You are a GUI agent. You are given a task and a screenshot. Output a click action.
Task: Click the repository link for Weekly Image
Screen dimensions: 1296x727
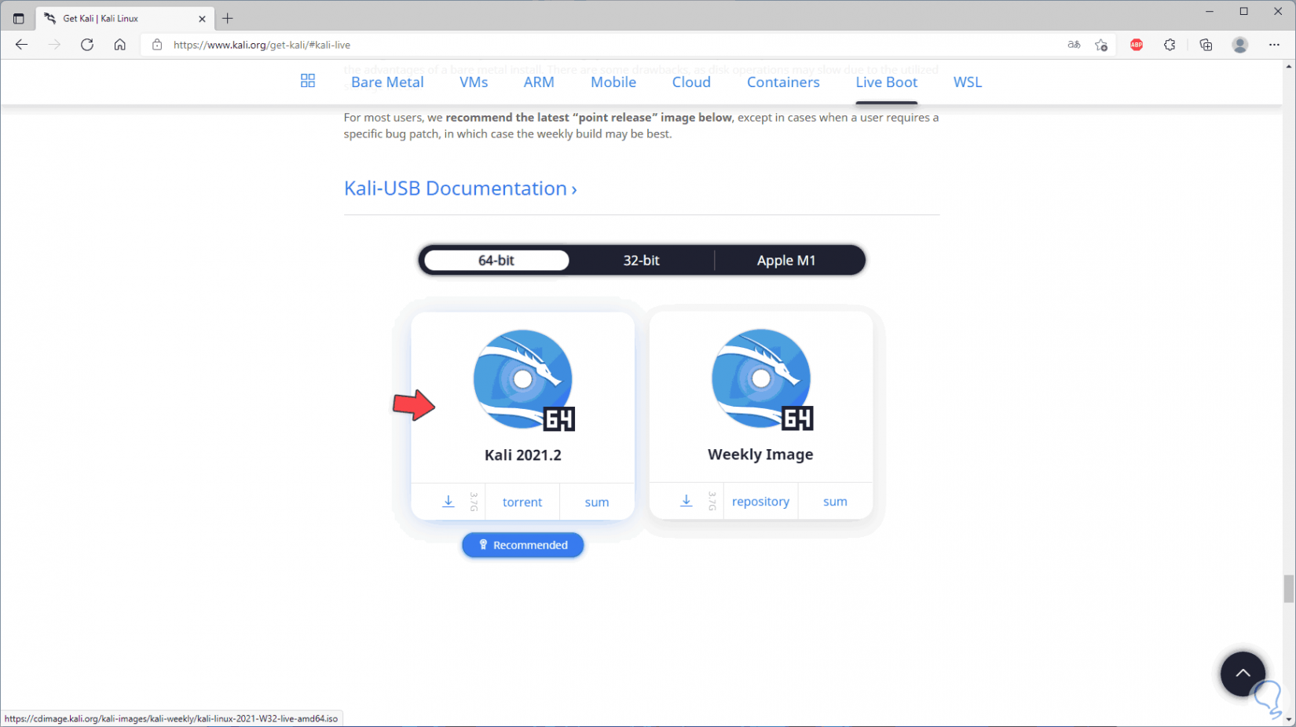tap(760, 502)
